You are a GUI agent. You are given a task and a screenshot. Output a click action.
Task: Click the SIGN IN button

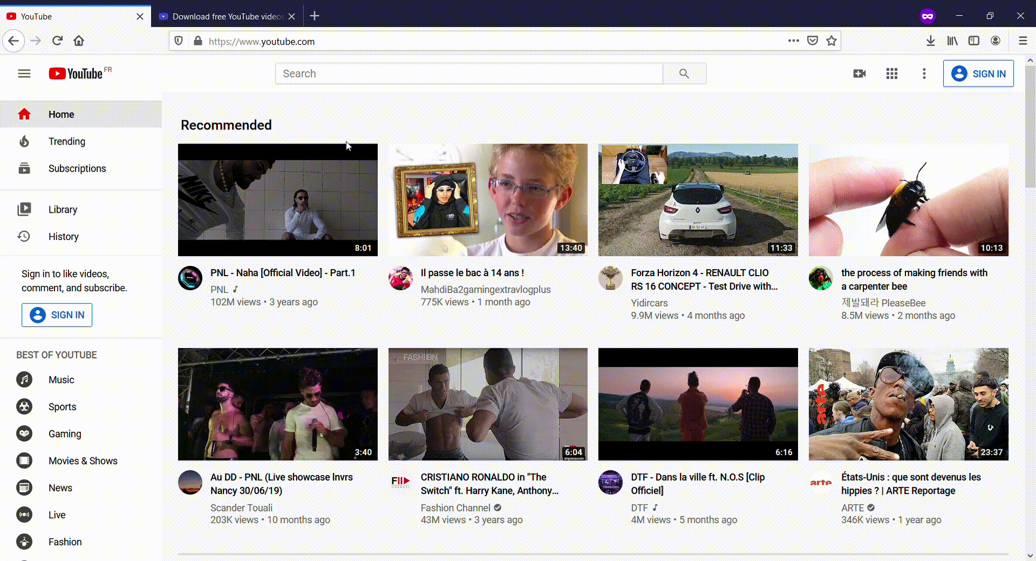pyautogui.click(x=978, y=73)
